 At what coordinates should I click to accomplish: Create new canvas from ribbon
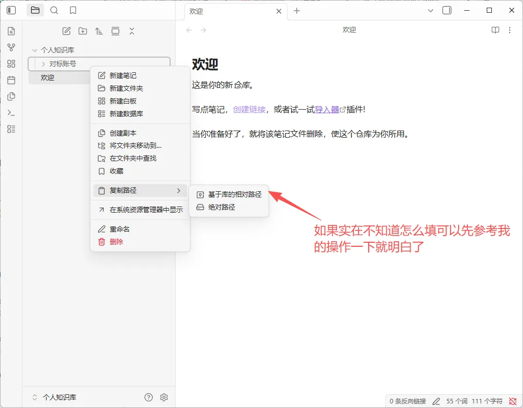pos(11,64)
